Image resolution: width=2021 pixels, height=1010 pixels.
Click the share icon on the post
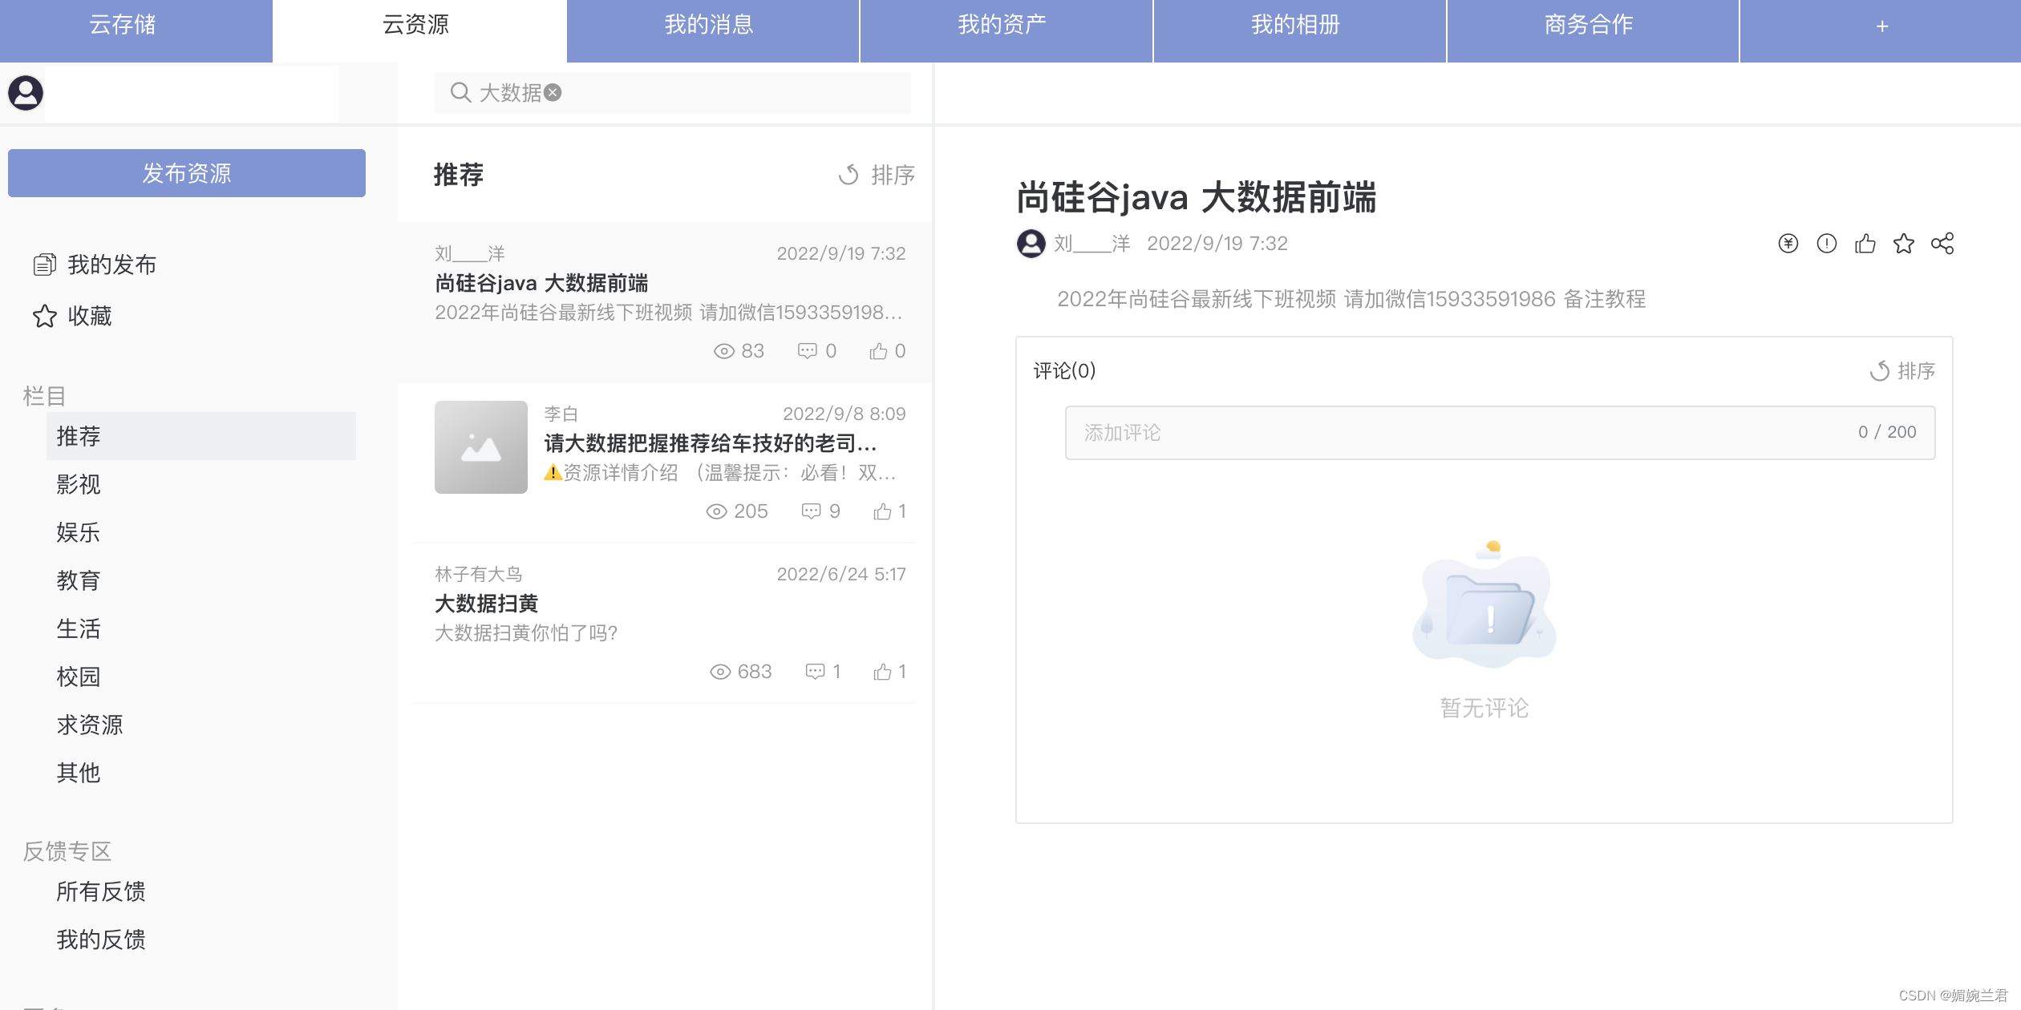[1942, 244]
